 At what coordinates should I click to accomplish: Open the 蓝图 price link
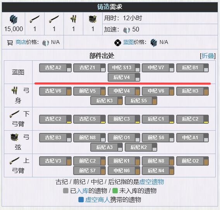[x=128, y=42]
